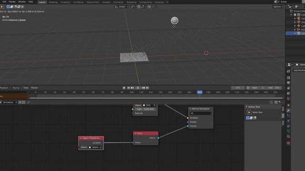305x171 pixels.
Task: Clear the Sphere object from Object Transforms node
Action: [101, 147]
